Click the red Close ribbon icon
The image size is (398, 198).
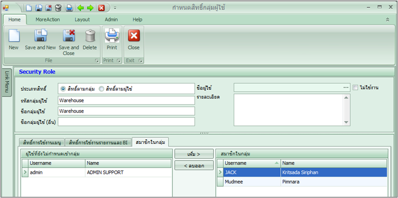[x=134, y=36]
